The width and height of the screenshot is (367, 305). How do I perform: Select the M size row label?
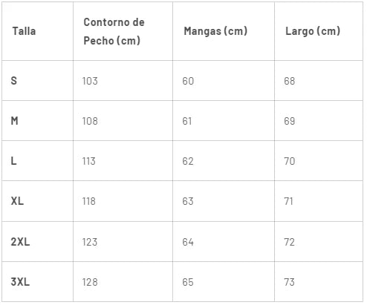point(14,121)
